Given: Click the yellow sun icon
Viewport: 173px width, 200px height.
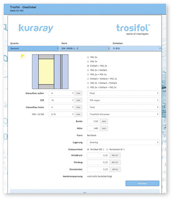Looking at the screenshot, I should coord(23,57).
